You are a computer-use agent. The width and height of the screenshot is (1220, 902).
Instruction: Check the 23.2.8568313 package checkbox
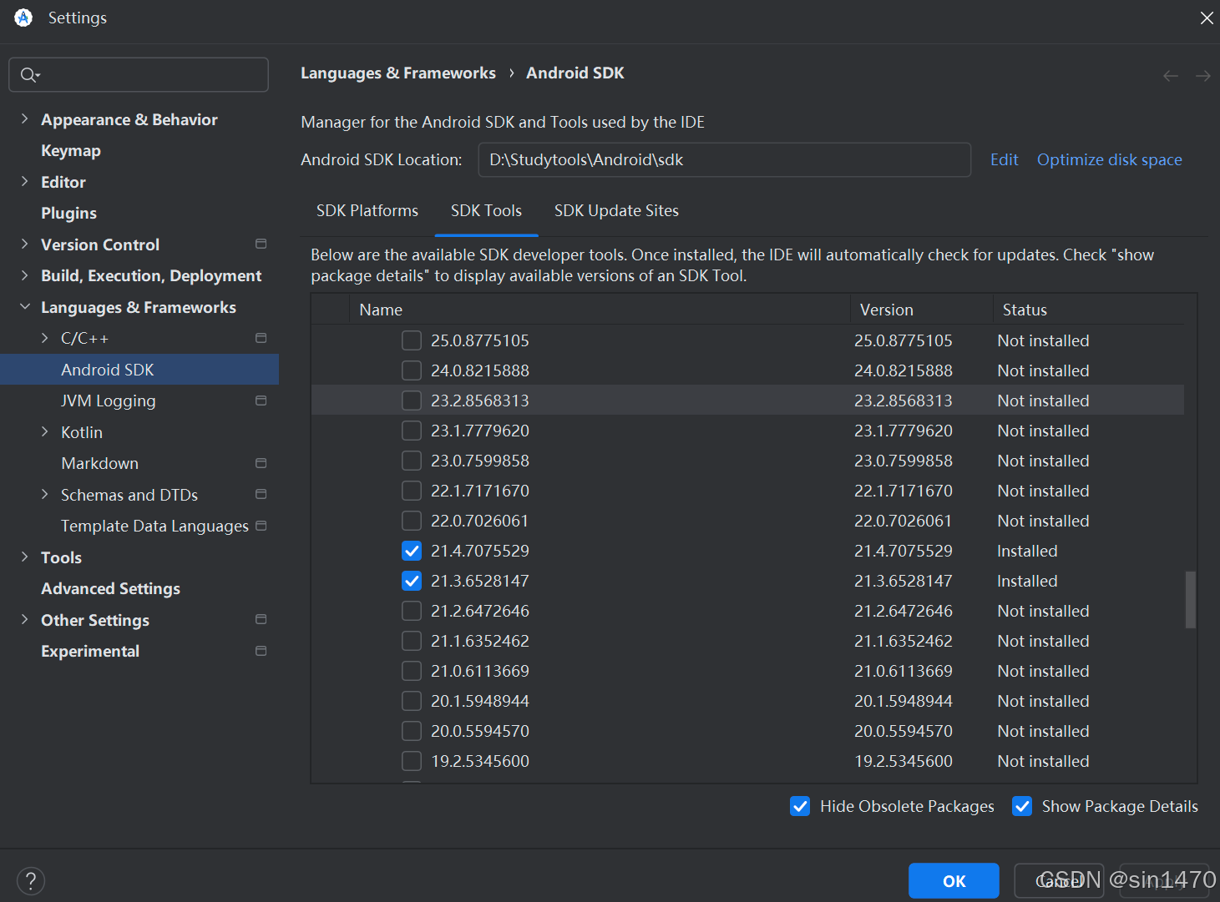pos(412,401)
